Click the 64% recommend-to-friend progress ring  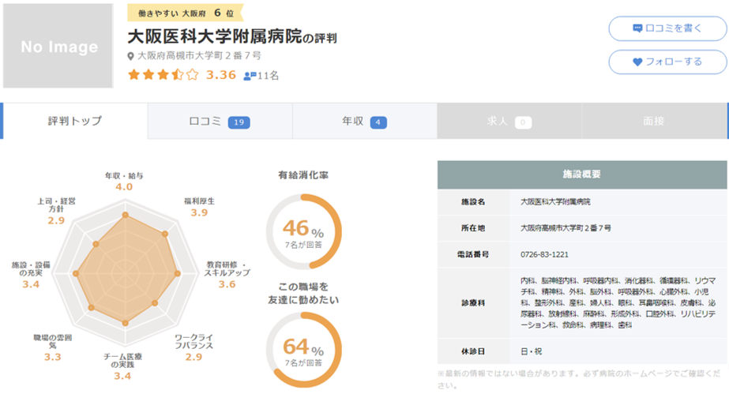pos(303,350)
